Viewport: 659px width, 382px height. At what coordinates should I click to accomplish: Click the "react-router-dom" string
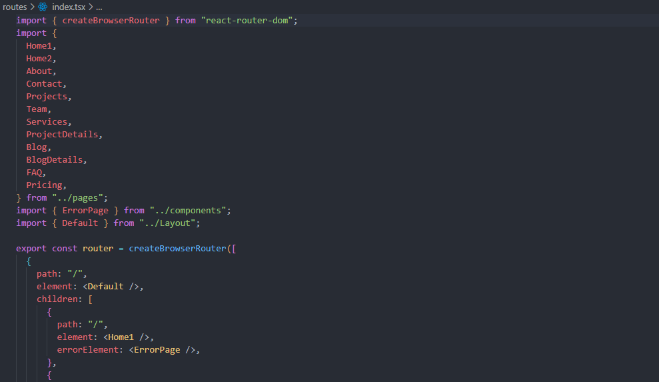point(247,20)
